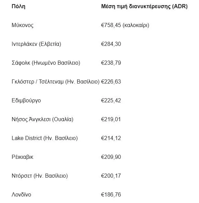Select the Lake District row label
This screenshot has height=203, width=199.
(x=45, y=138)
